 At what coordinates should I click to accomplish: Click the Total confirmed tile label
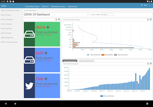point(47,32)
